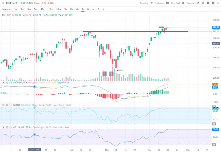Click the Lower Band : 30.00 text
Viewport: 221px width, 152px height.
62,105
